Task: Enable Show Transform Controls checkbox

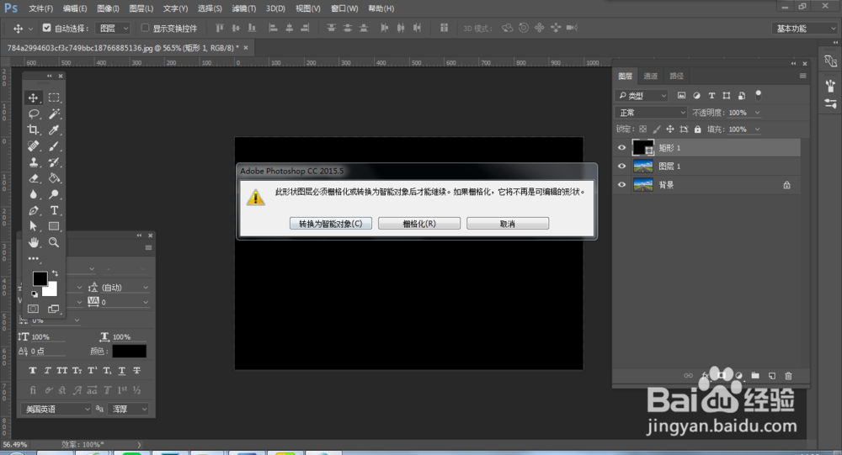Action: point(145,28)
